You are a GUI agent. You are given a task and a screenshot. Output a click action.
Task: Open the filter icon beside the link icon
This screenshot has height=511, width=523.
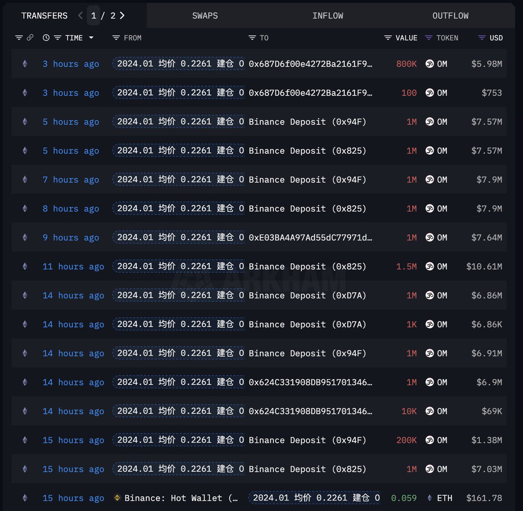[x=19, y=38]
